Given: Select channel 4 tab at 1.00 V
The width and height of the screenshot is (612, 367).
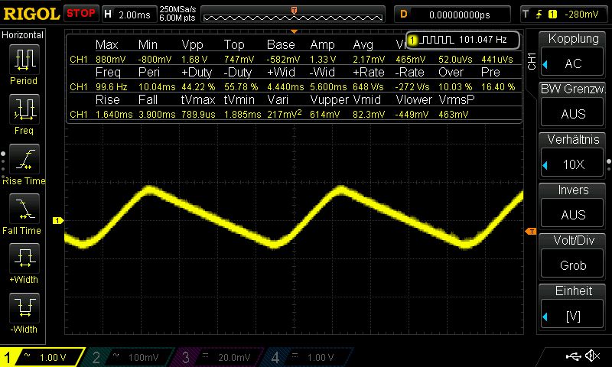Looking at the screenshot, I should [x=308, y=357].
